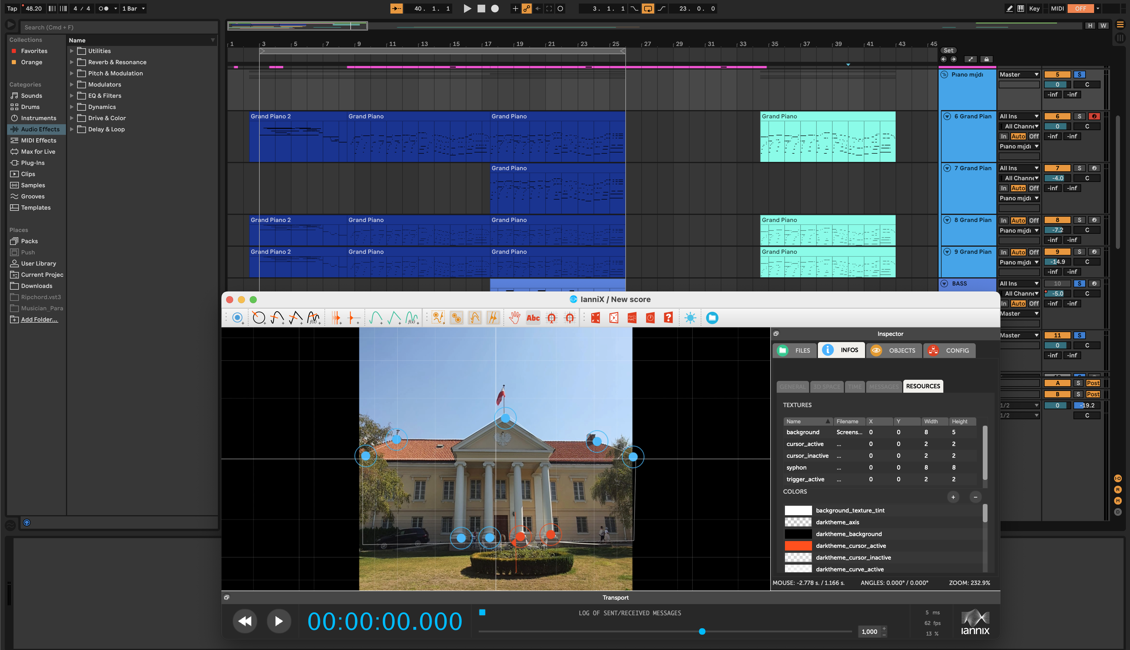Open the 1 Bar quantization dropdown
Viewport: 1130px width, 650px height.
[x=133, y=9]
